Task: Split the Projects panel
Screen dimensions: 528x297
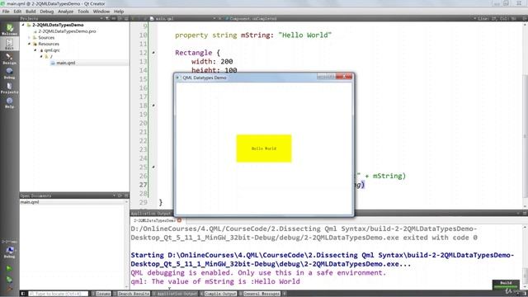Action: click(x=120, y=18)
